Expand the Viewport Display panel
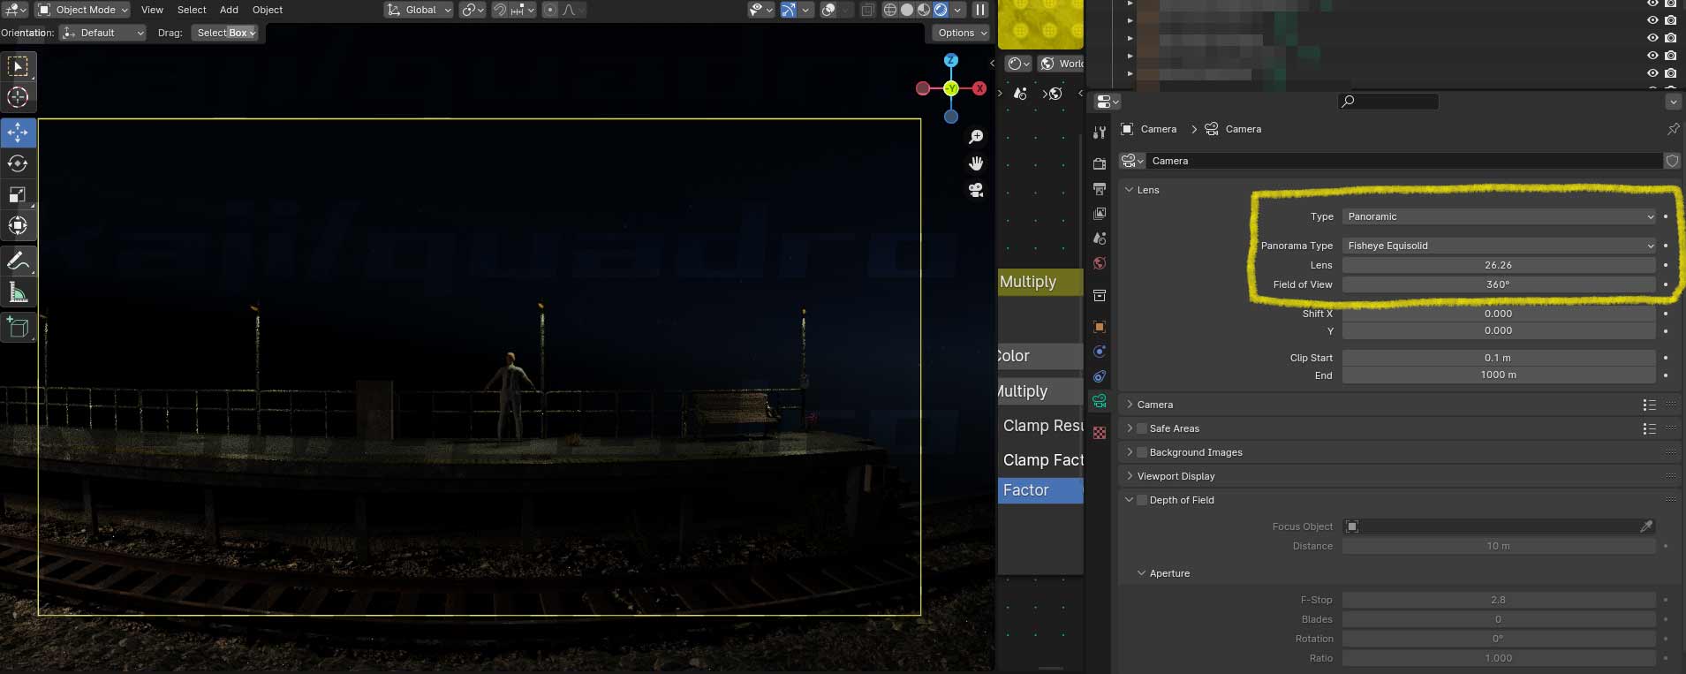Viewport: 1686px width, 674px height. pos(1176,476)
